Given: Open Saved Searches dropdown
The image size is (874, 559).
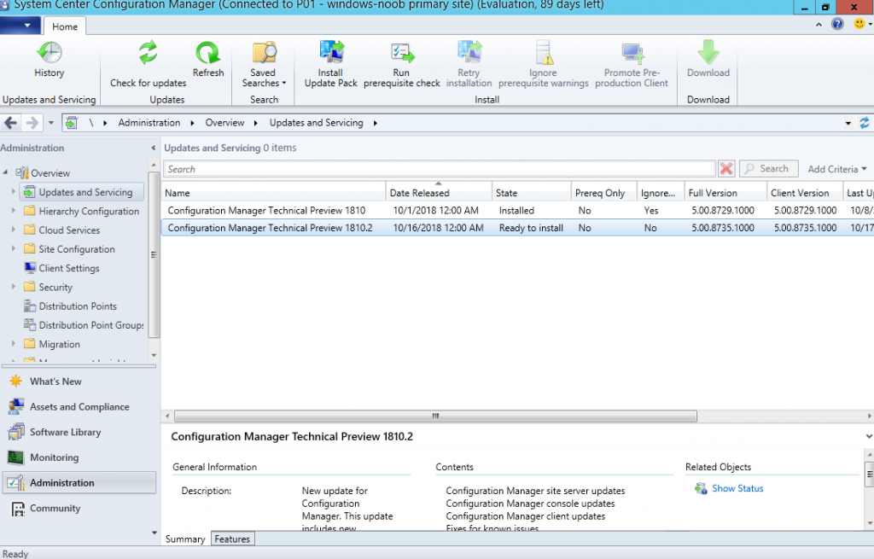Looking at the screenshot, I should tap(263, 64).
